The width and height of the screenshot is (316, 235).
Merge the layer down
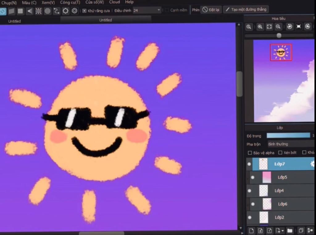310,230
